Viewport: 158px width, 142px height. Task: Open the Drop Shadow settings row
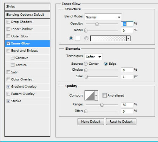[x=27, y=22]
